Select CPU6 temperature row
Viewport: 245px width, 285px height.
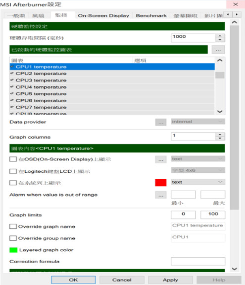point(112,100)
